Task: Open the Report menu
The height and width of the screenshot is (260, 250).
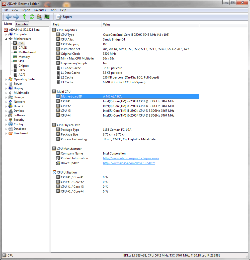Action: point(26,10)
